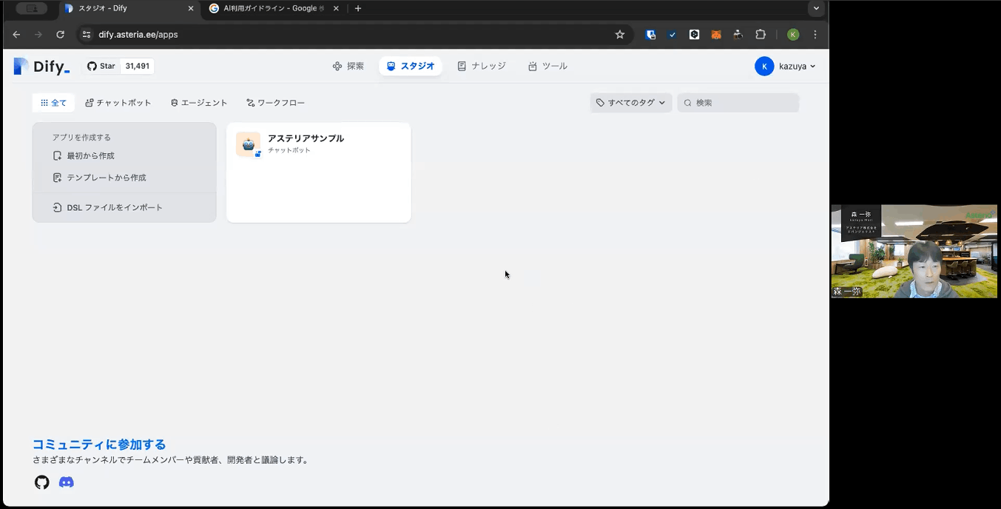Bookmark this page with the star
The height and width of the screenshot is (509, 1001).
(620, 35)
